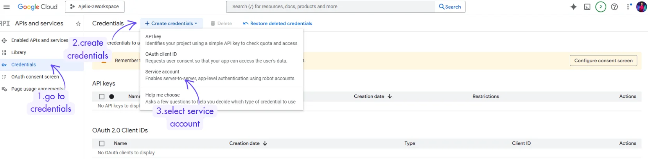Click Restore deleted credentials
The height and width of the screenshot is (159, 648).
(278, 23)
